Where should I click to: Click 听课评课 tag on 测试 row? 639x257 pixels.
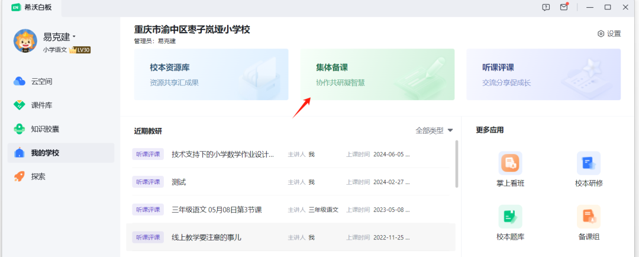[148, 182]
